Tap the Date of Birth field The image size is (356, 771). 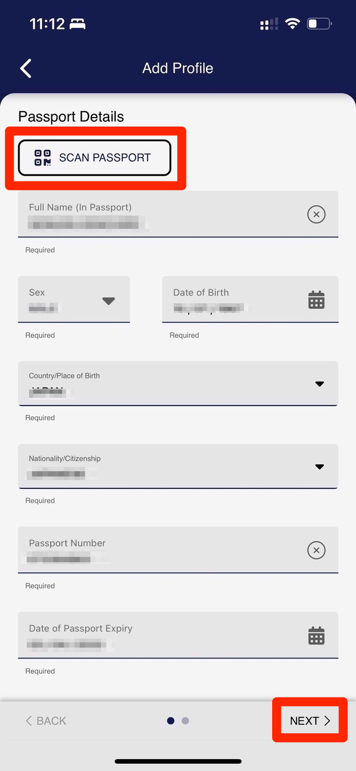pyautogui.click(x=233, y=300)
